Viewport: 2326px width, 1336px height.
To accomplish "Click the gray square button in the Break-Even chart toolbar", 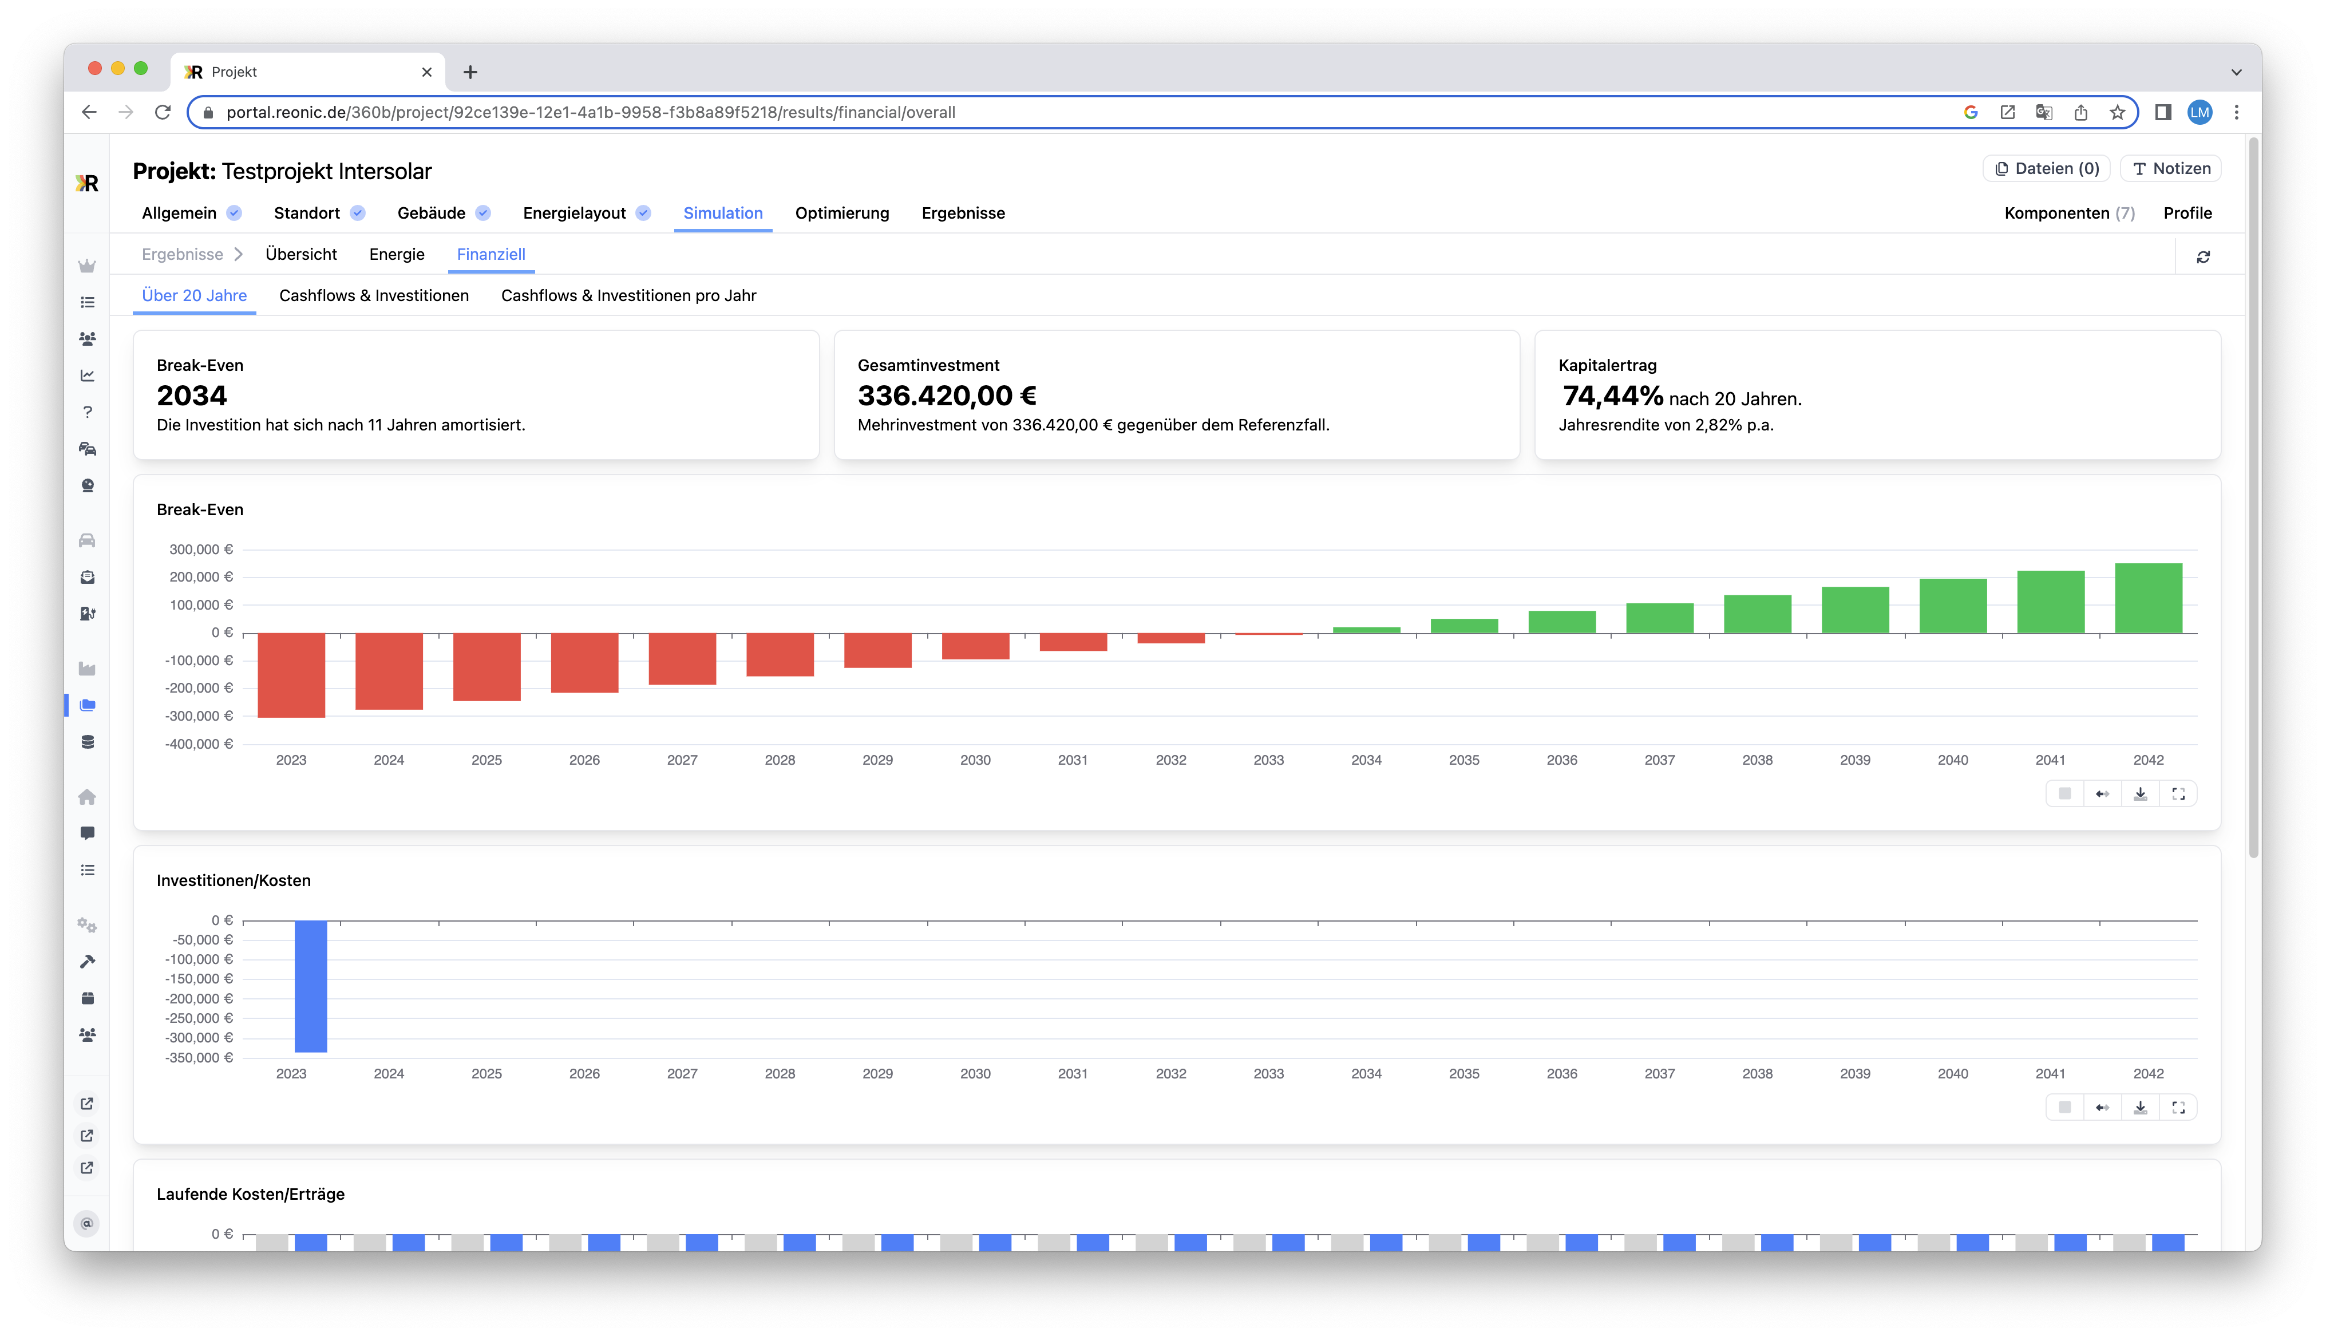I will point(2064,794).
